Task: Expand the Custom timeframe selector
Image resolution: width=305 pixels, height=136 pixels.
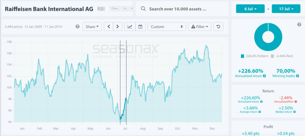Action: tap(166, 26)
